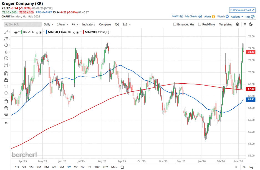Toggle visibility of MA 50 indicator
This screenshot has height=170, width=260.
(x=40, y=32)
